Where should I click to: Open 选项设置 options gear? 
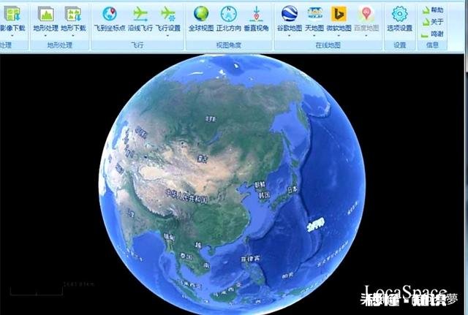point(400,18)
